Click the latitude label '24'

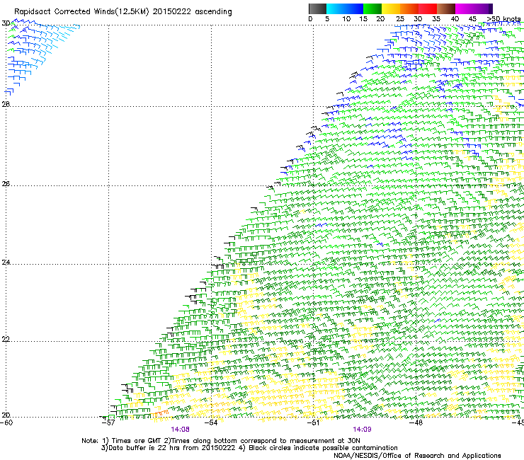click(6, 263)
